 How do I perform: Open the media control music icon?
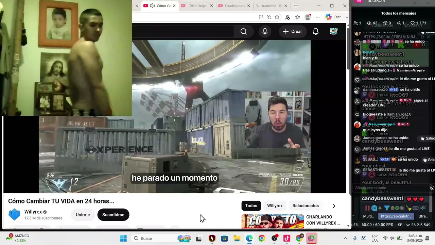tap(288, 17)
